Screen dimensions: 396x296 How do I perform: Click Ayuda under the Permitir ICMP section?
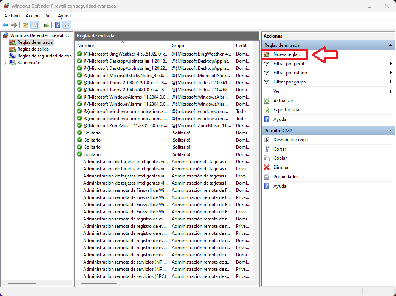(280, 186)
